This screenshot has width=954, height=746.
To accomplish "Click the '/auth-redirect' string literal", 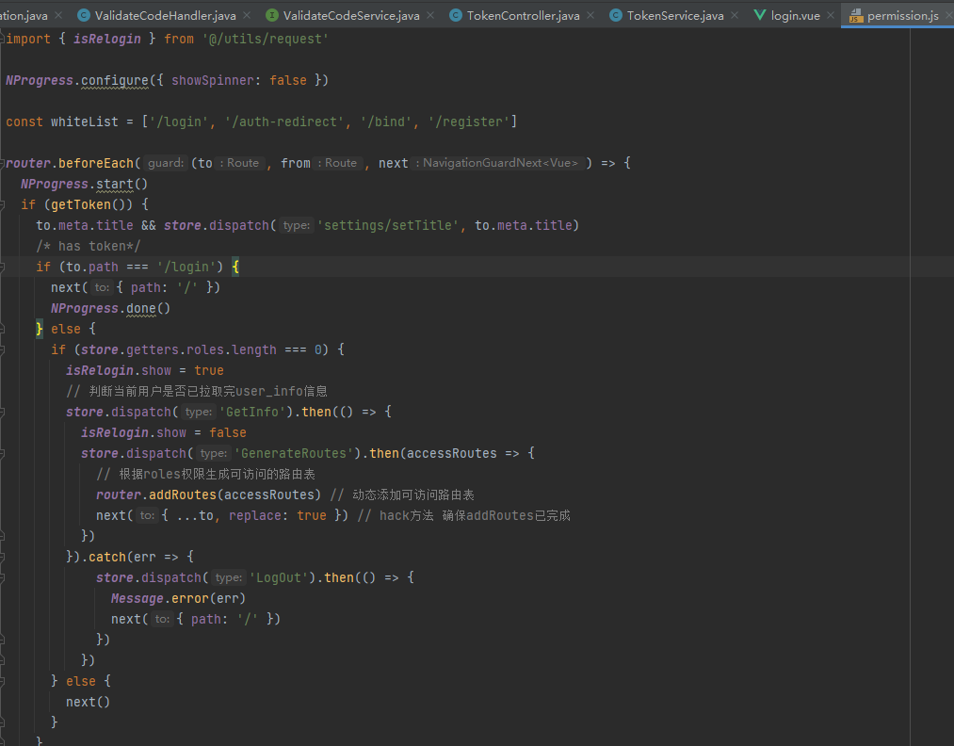I will click(284, 122).
